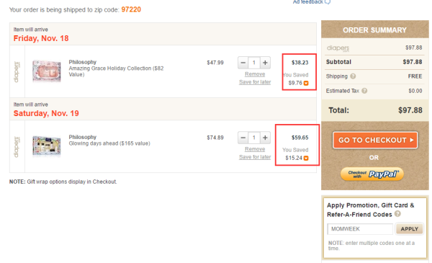Viewport: 432px width, 263px height.
Task: Open the Glowing days ahead product thumbnail
Action: (47, 146)
